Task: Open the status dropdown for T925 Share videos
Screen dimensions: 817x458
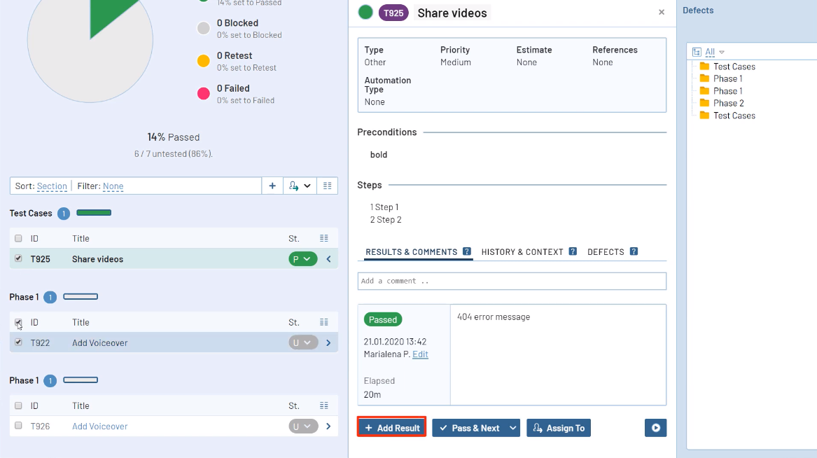Action: [302, 259]
